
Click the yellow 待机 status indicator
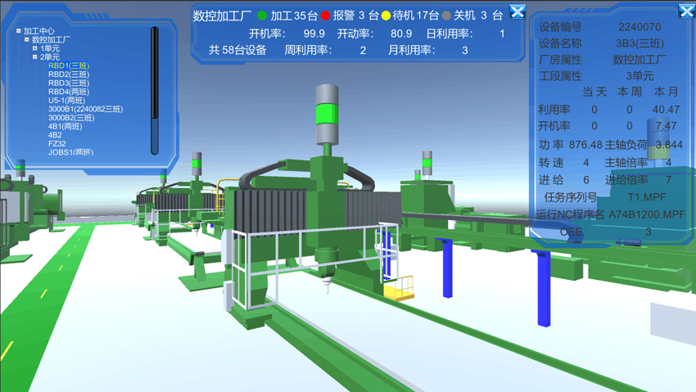pyautogui.click(x=386, y=16)
